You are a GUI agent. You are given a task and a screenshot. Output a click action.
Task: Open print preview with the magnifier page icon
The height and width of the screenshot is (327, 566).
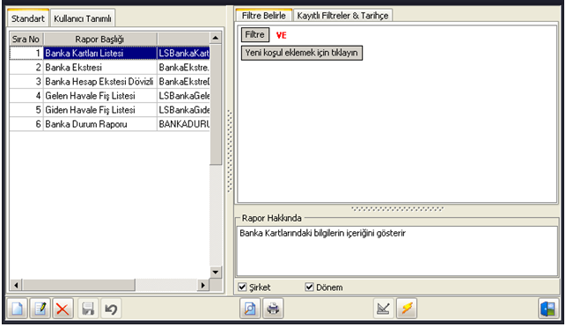click(250, 309)
